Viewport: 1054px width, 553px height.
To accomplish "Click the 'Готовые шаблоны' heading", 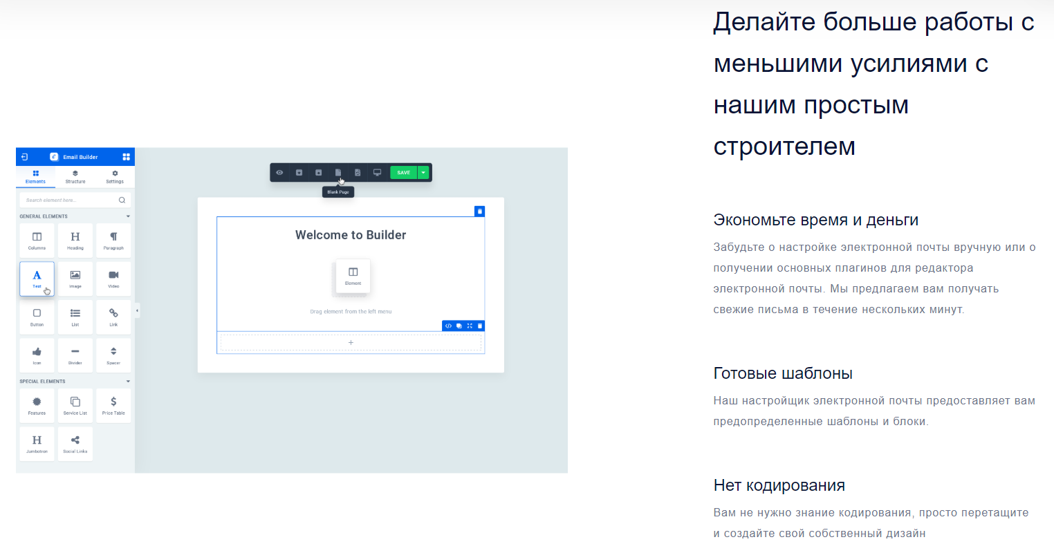I will (x=783, y=373).
